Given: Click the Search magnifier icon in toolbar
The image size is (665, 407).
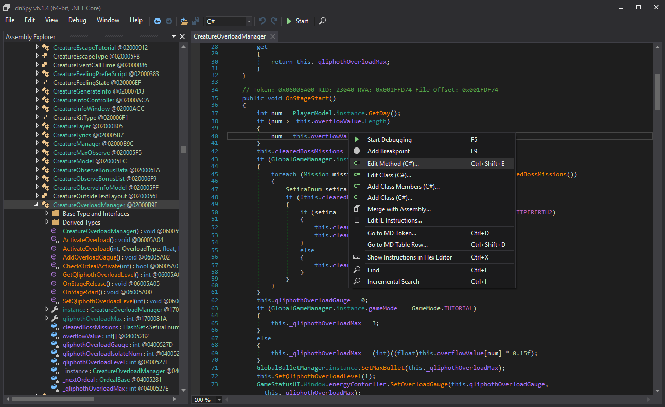Looking at the screenshot, I should pos(322,21).
